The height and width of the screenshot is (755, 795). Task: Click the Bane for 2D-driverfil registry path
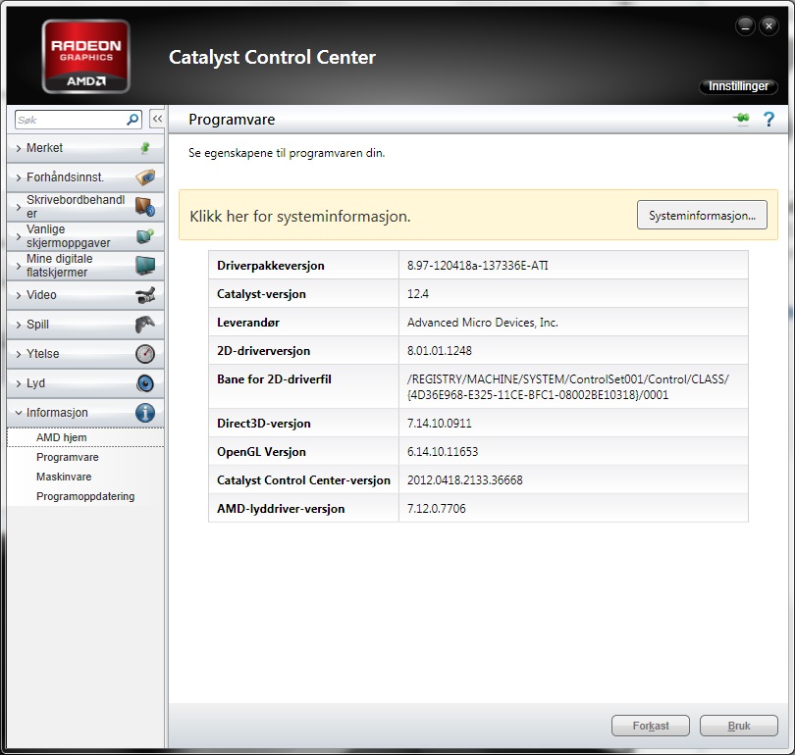point(568,387)
